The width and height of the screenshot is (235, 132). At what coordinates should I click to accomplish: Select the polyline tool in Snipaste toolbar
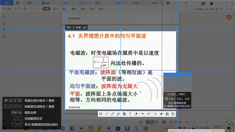(x=107, y=114)
